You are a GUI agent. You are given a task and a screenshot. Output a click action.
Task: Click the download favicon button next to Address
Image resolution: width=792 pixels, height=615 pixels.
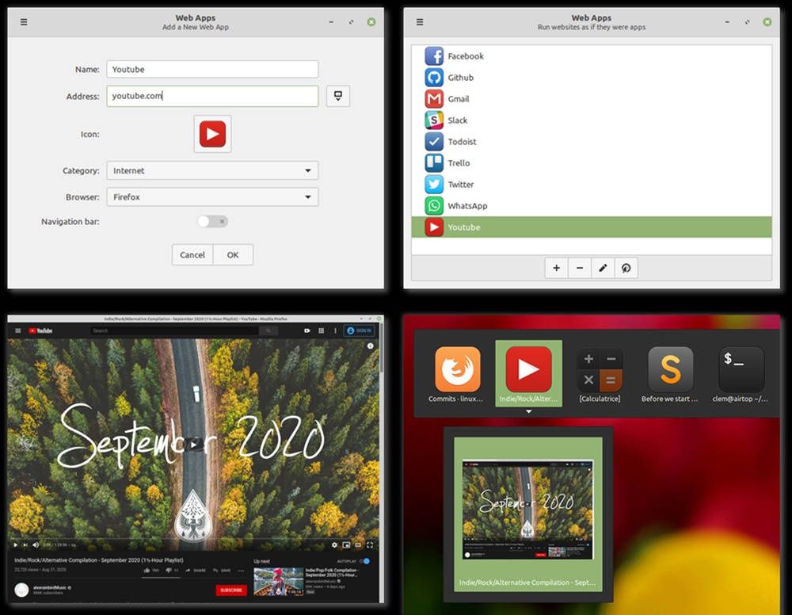tap(338, 96)
